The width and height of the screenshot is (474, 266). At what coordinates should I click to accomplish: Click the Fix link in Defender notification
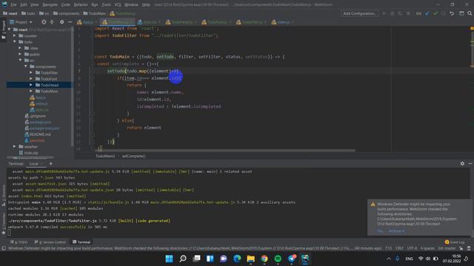tap(380, 231)
